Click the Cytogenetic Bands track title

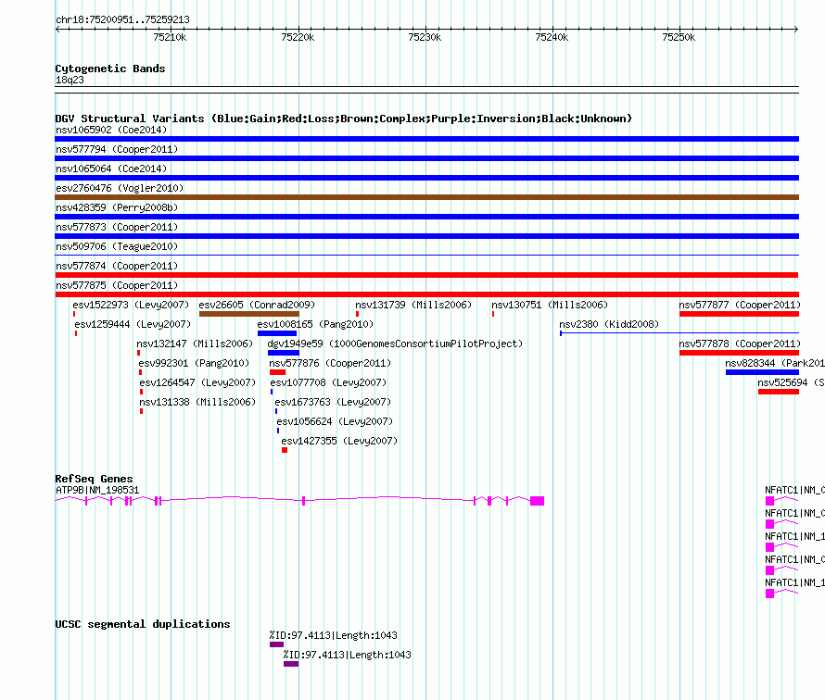click(110, 69)
